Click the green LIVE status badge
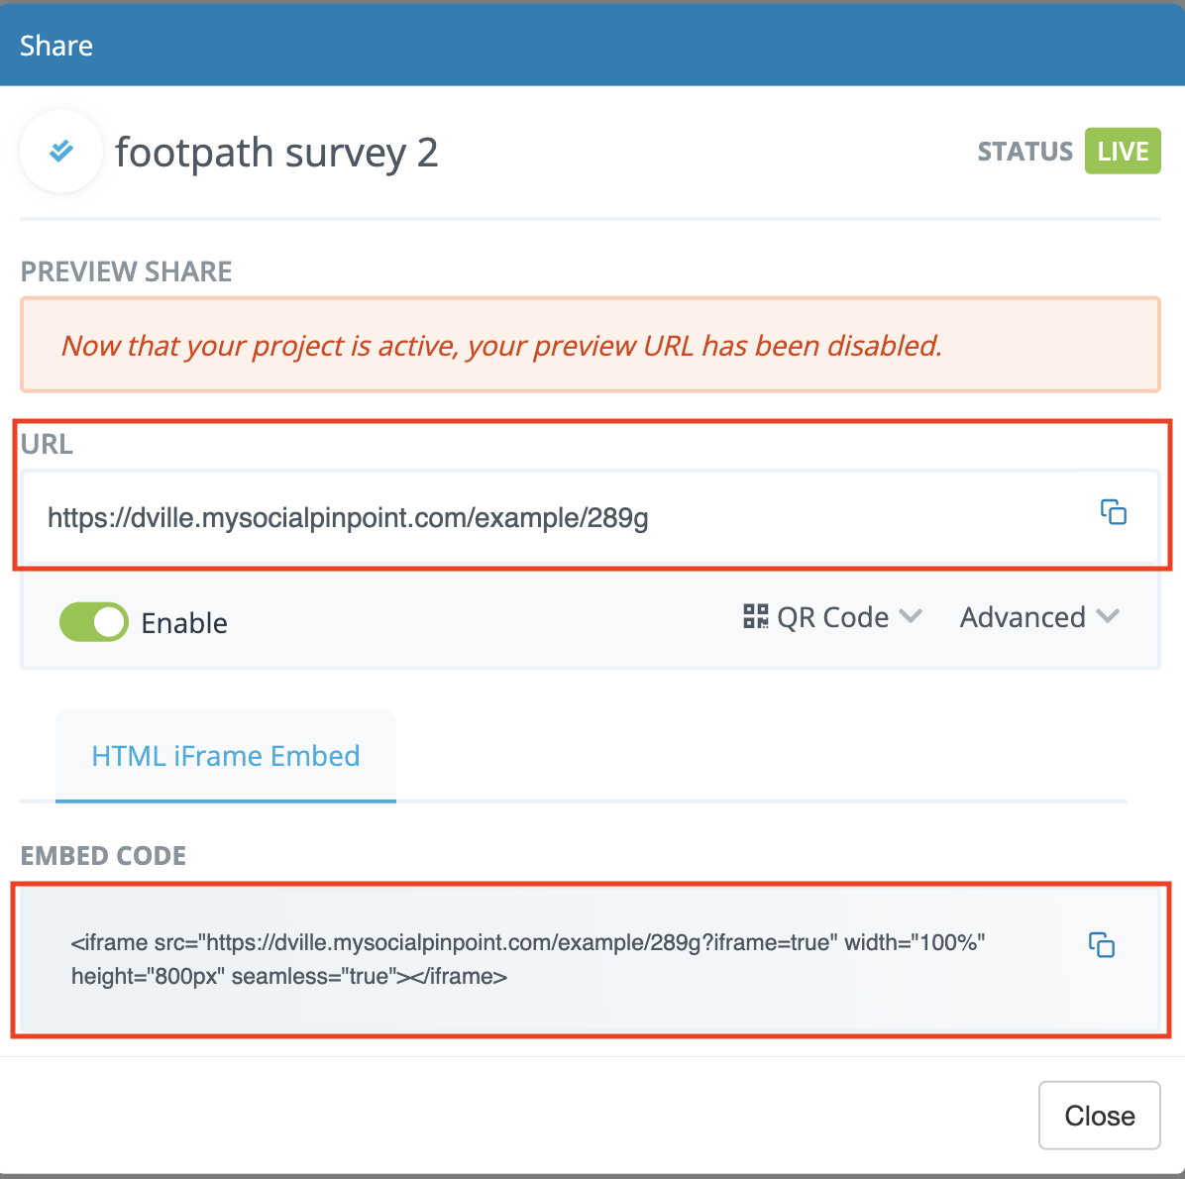1185x1179 pixels. (1123, 152)
